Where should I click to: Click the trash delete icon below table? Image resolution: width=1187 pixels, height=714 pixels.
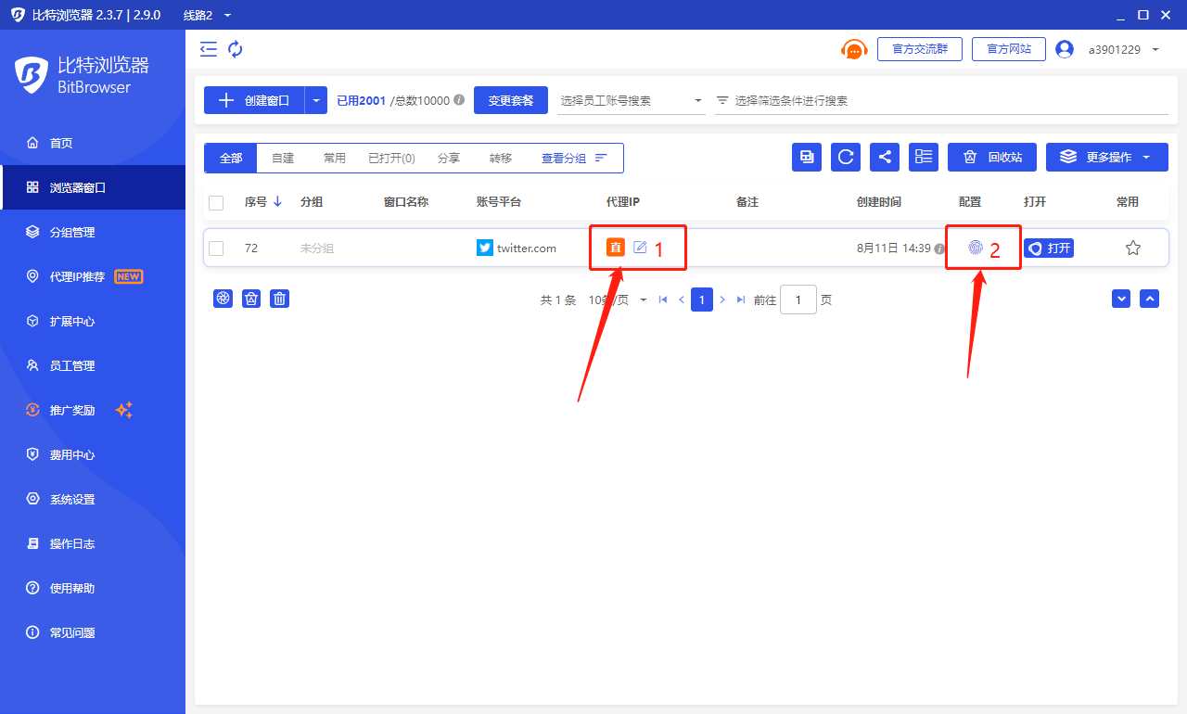click(279, 299)
